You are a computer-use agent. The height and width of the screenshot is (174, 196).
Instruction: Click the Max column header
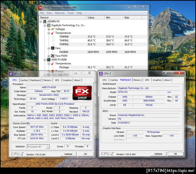click(x=132, y=18)
